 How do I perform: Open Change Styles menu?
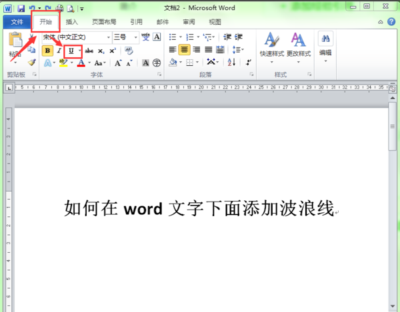(299, 48)
